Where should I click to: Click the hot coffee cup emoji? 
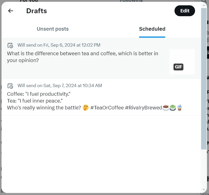click(x=166, y=108)
